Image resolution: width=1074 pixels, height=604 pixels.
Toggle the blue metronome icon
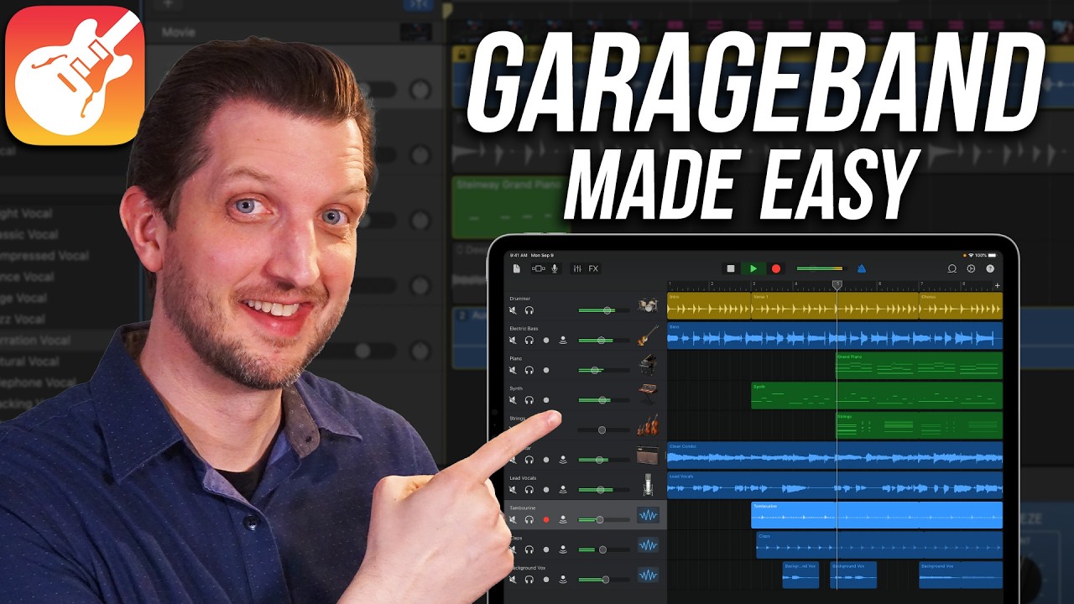click(861, 269)
